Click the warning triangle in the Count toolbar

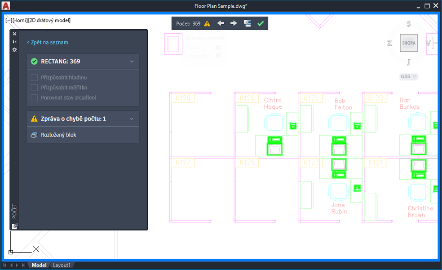click(207, 23)
